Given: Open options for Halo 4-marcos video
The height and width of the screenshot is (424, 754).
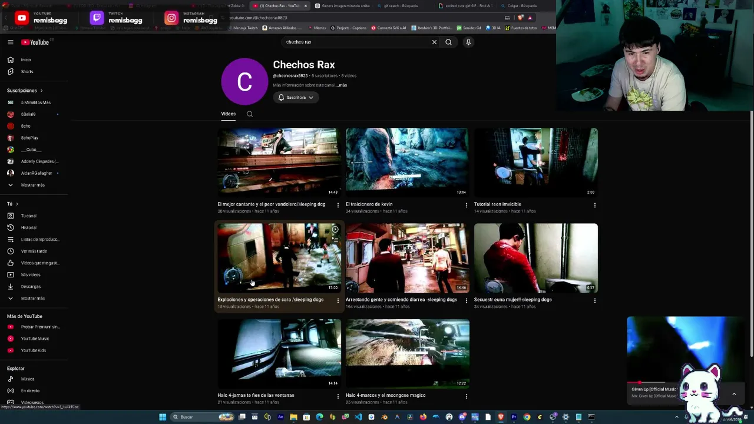Looking at the screenshot, I should coord(466,396).
